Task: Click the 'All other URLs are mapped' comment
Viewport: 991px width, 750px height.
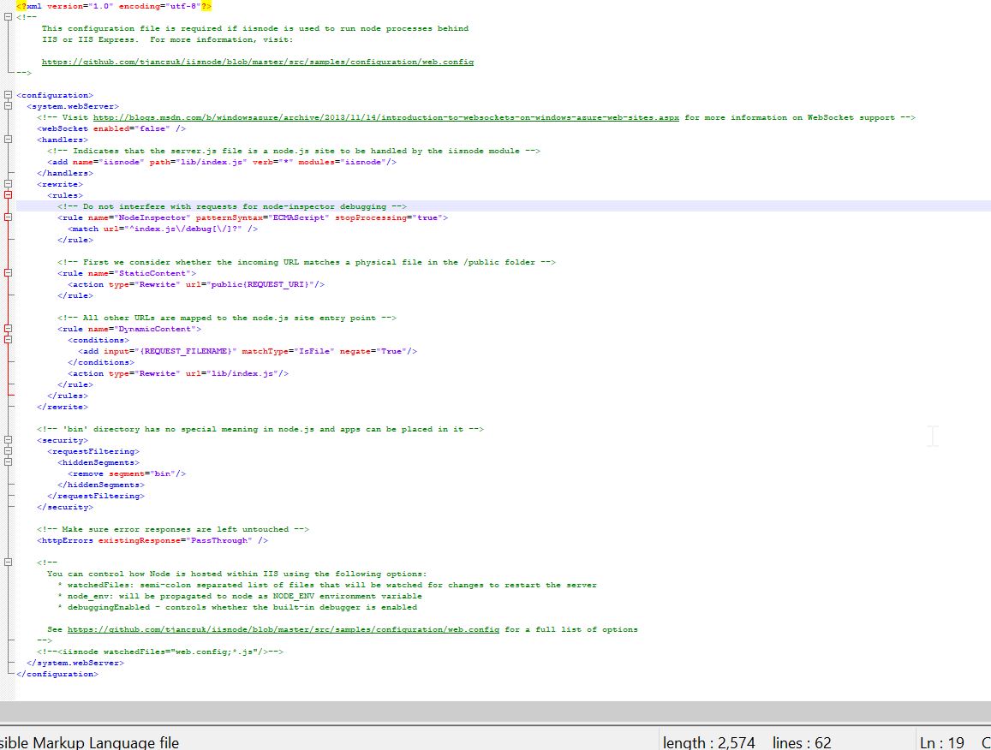Action: (x=227, y=318)
